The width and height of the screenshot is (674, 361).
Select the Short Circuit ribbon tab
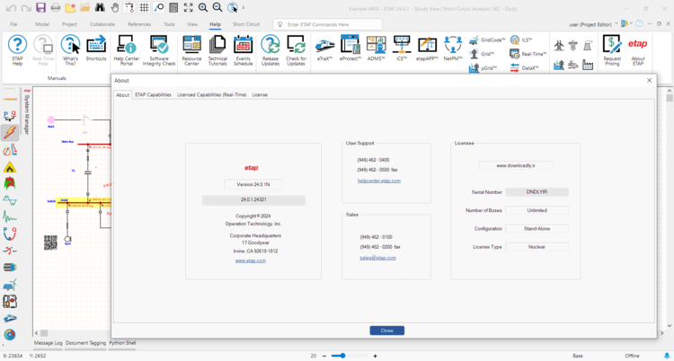246,24
